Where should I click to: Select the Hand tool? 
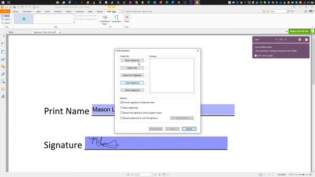tap(5, 16)
